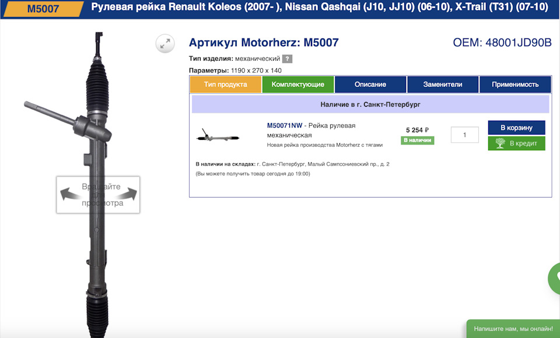Rotate the steering rack right with the arrow
The width and height of the screenshot is (560, 338).
[x=126, y=194]
